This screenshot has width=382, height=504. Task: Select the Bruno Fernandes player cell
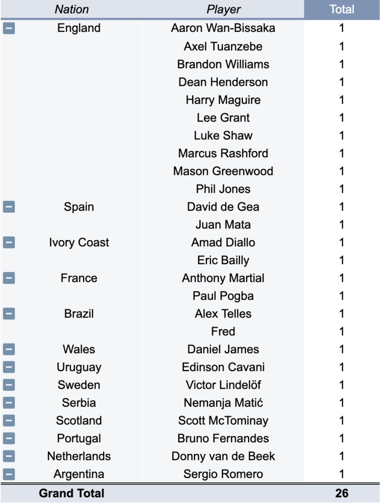[x=223, y=439]
